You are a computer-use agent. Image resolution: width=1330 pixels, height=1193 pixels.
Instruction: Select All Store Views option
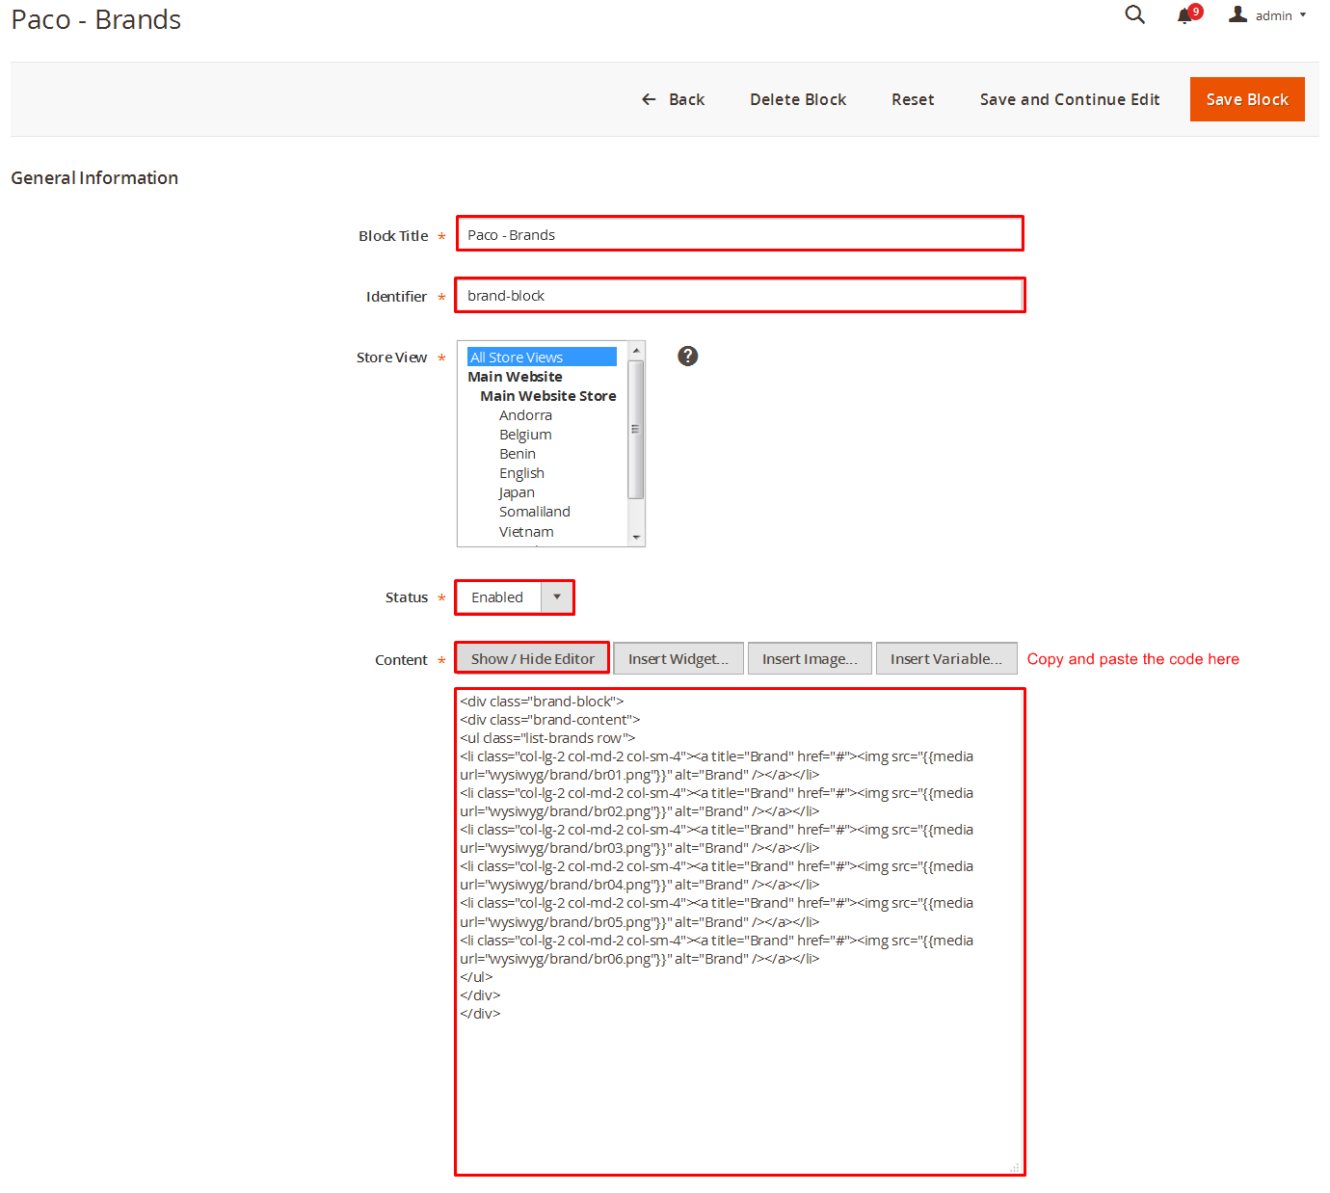click(x=542, y=357)
